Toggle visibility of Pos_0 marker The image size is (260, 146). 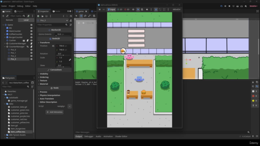tap(31, 50)
